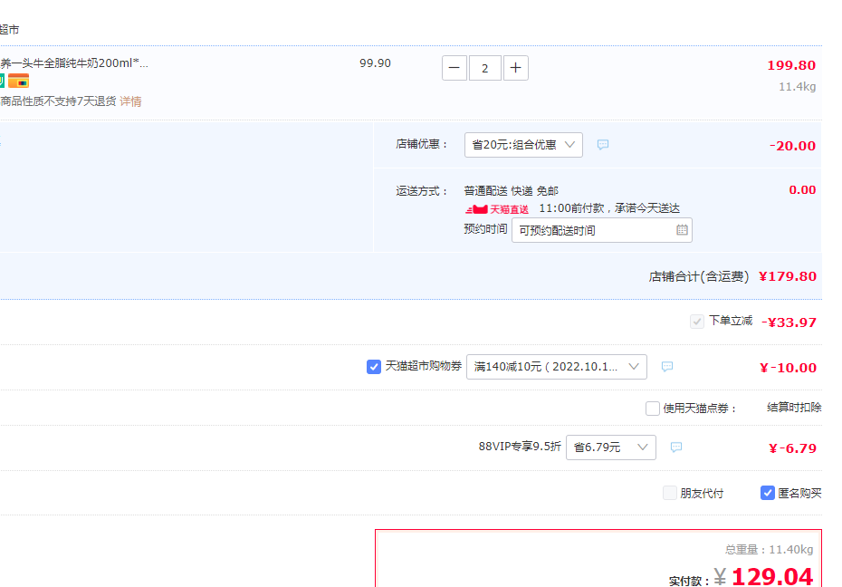Click the message icon beside the 店铺优惠 dropdown
This screenshot has width=842, height=587.
pos(603,144)
